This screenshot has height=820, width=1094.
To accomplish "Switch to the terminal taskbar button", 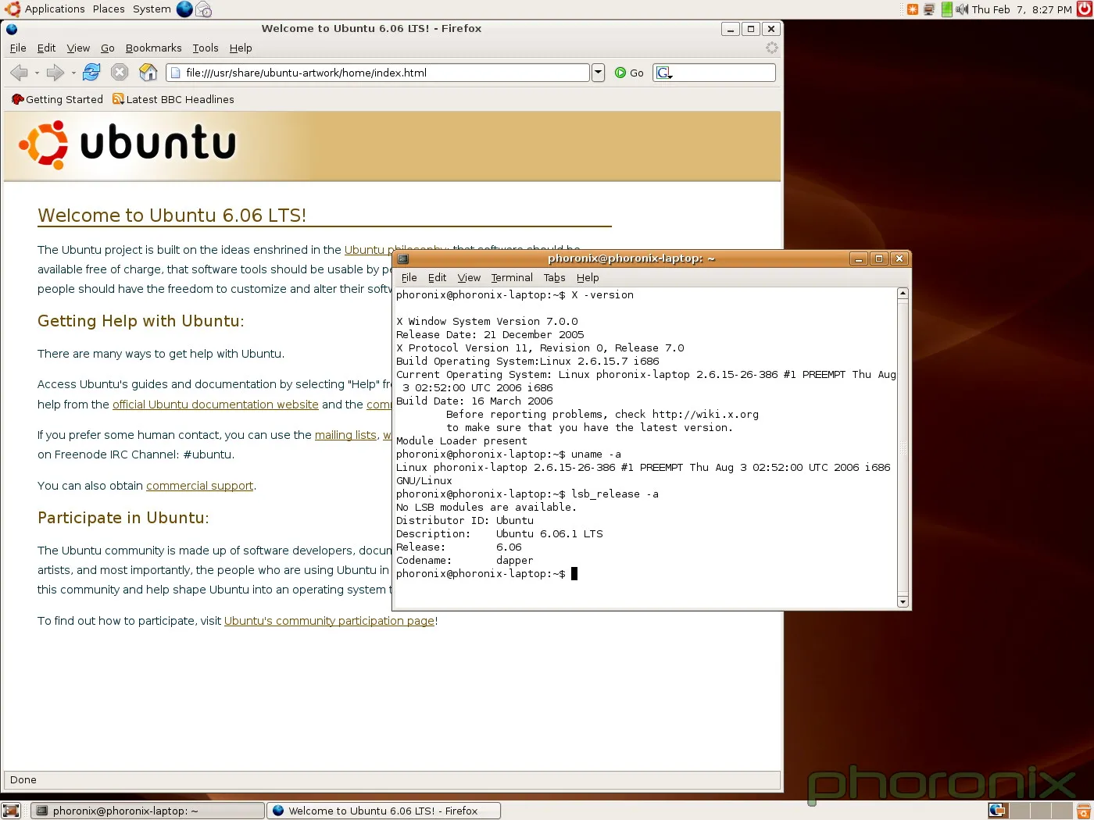I will point(148,811).
